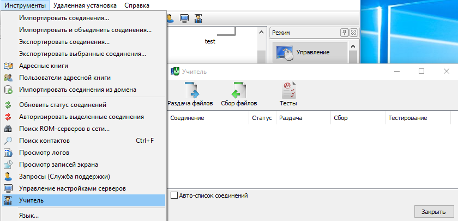This screenshot has width=458, height=221.
Task: Click the Сбор файлов icon
Action: [239, 91]
